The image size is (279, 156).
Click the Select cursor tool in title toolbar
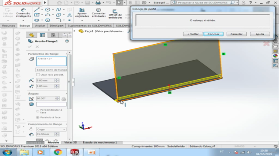(119, 3)
